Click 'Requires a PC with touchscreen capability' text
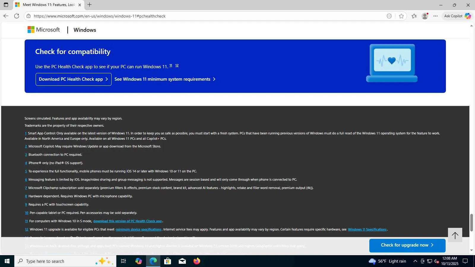 tap(59, 205)
